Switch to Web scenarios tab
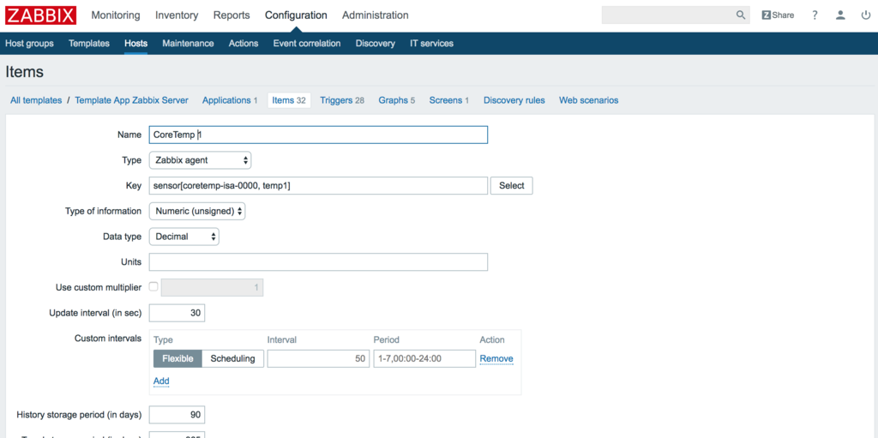This screenshot has width=878, height=438. click(x=588, y=100)
